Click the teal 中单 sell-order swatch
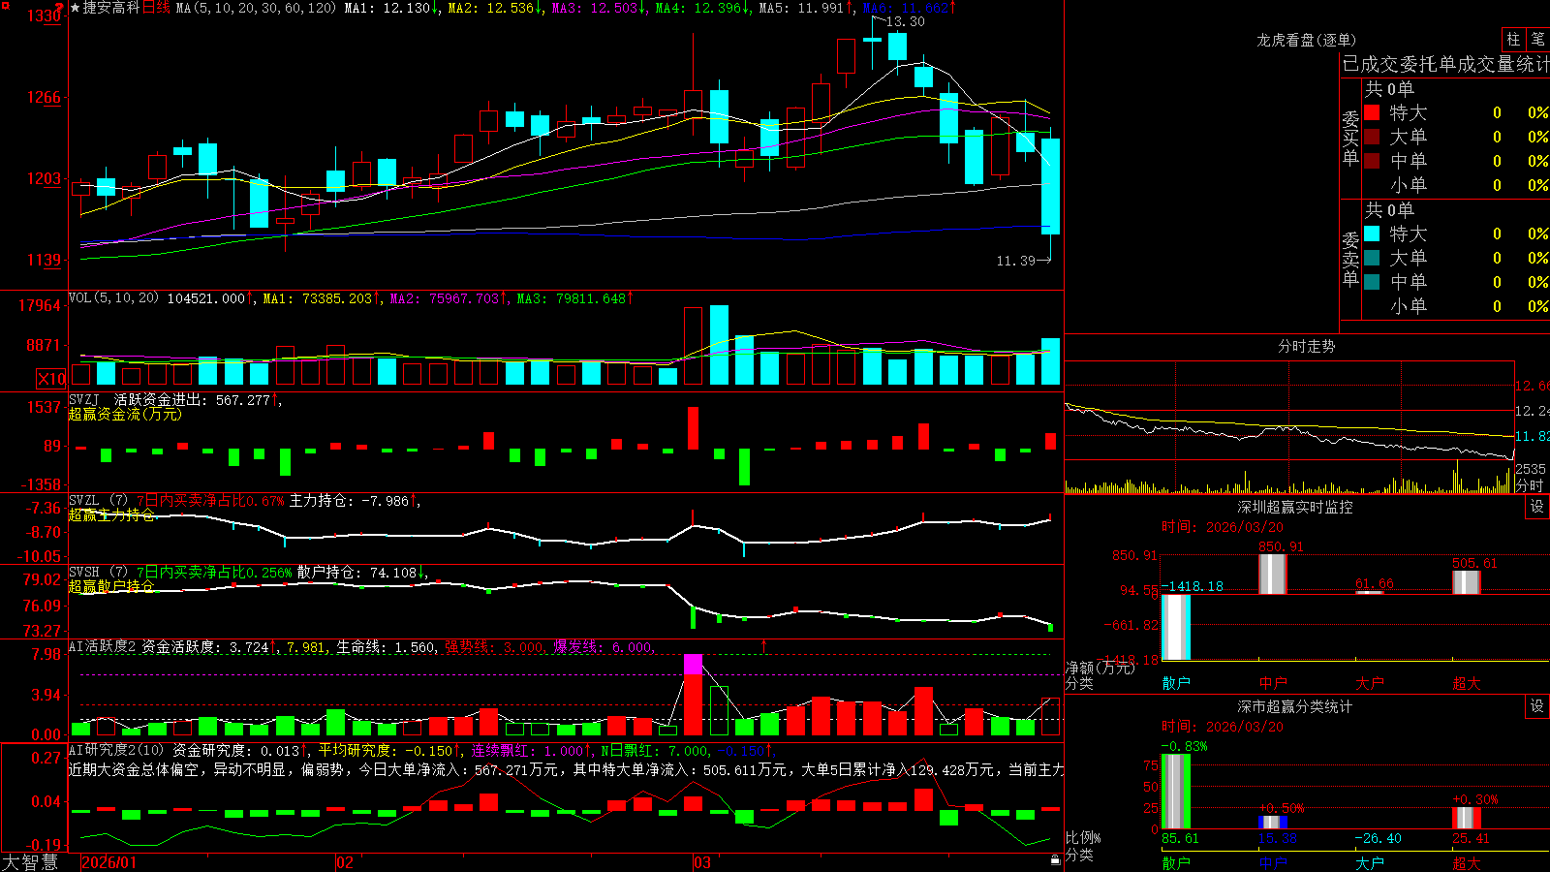Screen dimensions: 1550x872 coord(1372,282)
